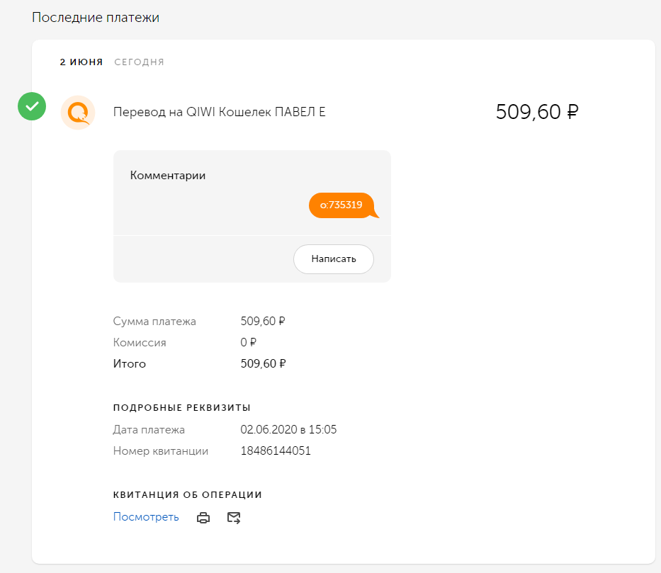Click the Последние платежи heading
This screenshot has width=661, height=573.
pos(96,18)
